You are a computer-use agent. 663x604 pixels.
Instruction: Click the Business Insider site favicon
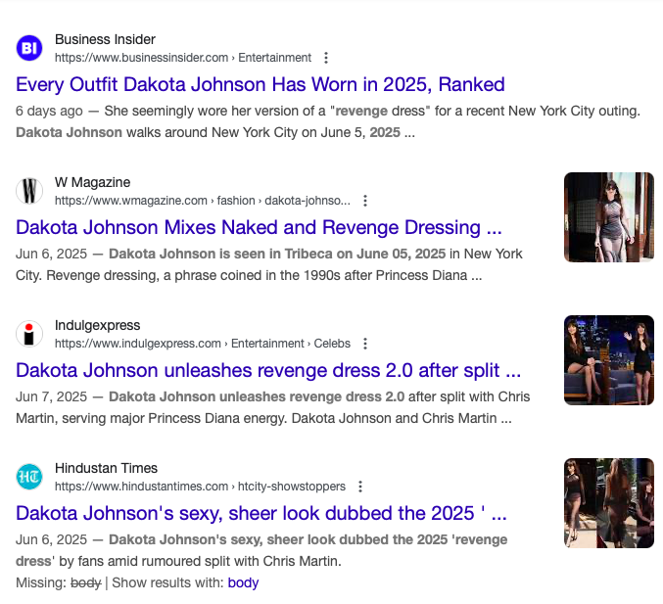pyautogui.click(x=29, y=48)
